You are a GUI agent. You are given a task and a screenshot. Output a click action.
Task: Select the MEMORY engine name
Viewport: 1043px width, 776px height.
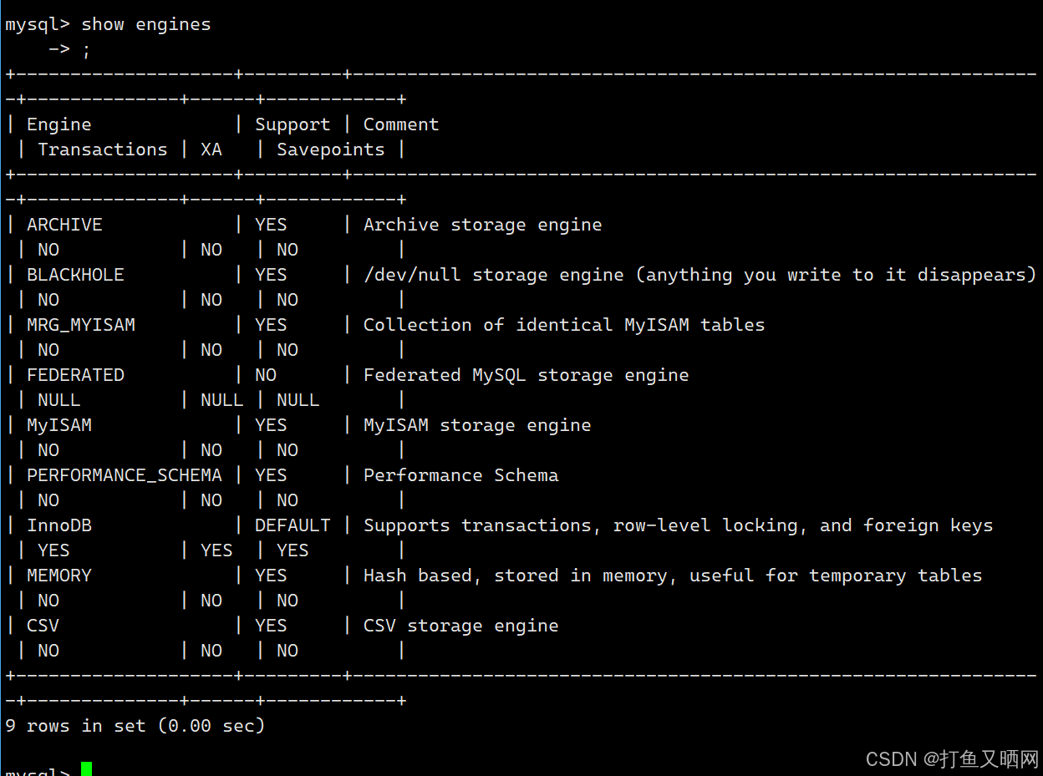59,576
